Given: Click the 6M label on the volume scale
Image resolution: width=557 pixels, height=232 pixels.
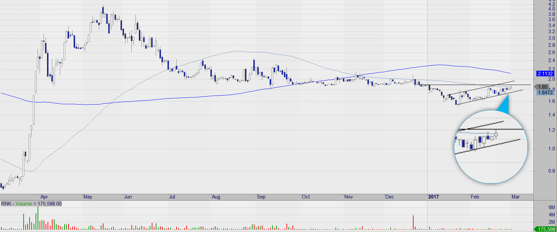Looking at the screenshot, I should (x=551, y=207).
